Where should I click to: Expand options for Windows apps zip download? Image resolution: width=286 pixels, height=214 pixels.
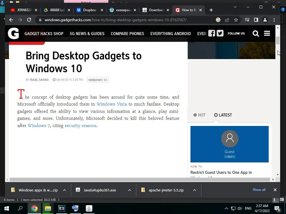[65, 190]
